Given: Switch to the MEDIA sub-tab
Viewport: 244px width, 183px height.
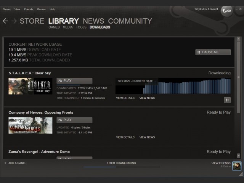Looking at the screenshot, I should click(68, 27).
